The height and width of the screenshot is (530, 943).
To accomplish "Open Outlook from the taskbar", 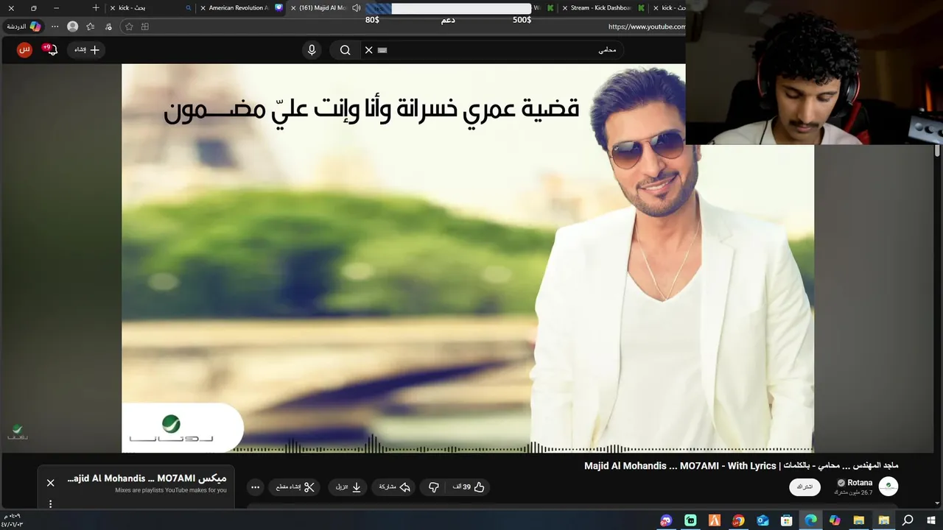I will 763,520.
